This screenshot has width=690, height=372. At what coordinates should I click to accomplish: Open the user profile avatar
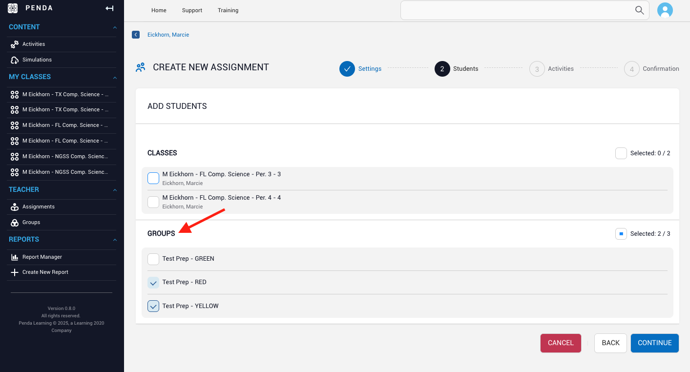click(665, 10)
